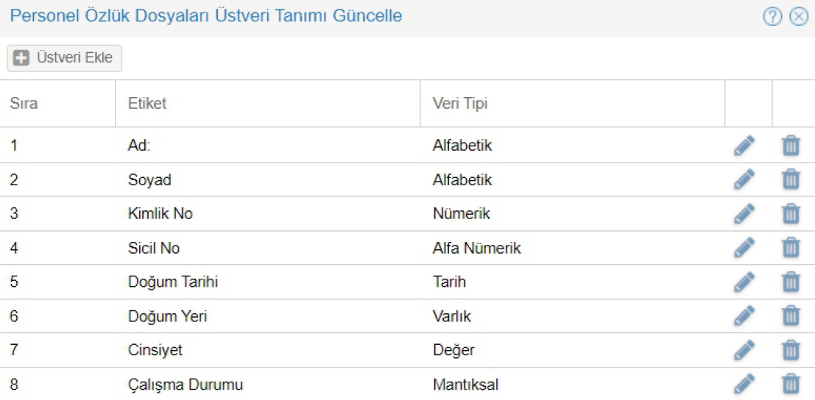Select the Doğum Tarihi label cell

tap(173, 282)
